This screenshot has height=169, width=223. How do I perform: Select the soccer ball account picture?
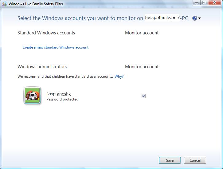click(32, 95)
